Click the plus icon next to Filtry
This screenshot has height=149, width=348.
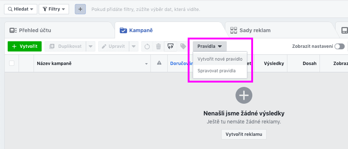coord(80,9)
